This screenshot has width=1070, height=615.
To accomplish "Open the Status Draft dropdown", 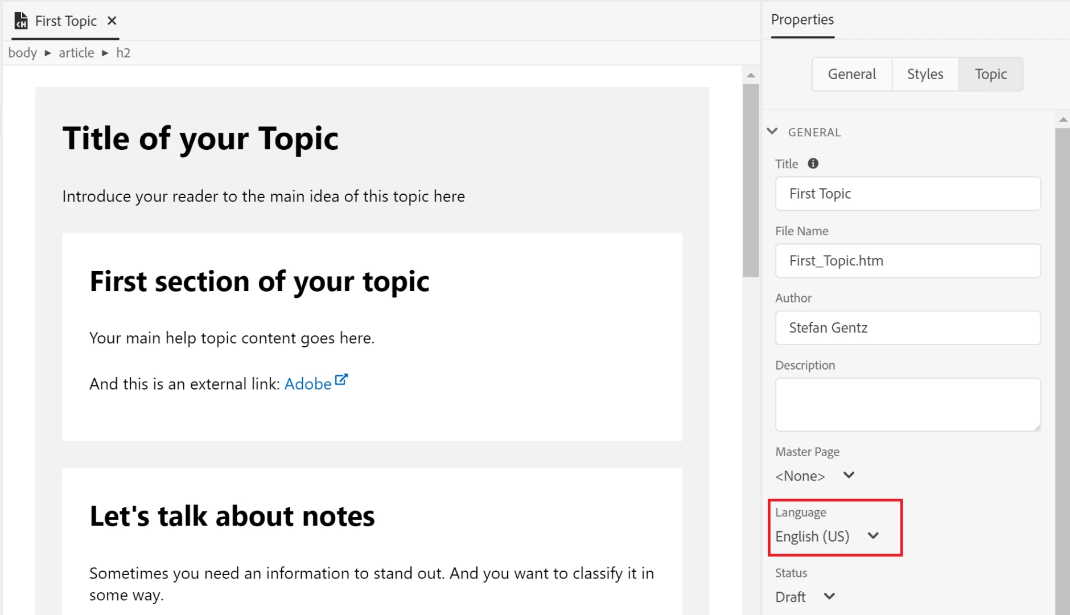I will point(805,597).
